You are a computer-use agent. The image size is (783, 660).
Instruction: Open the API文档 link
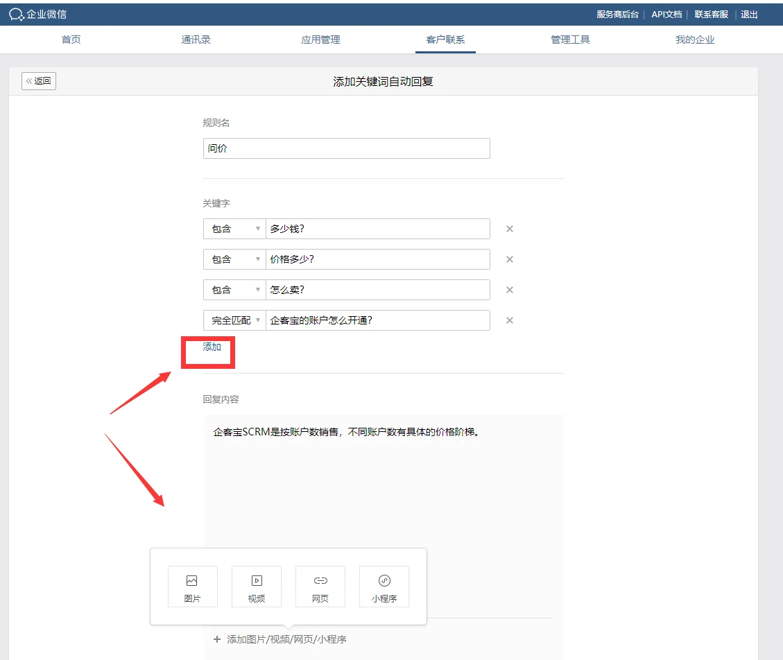666,15
